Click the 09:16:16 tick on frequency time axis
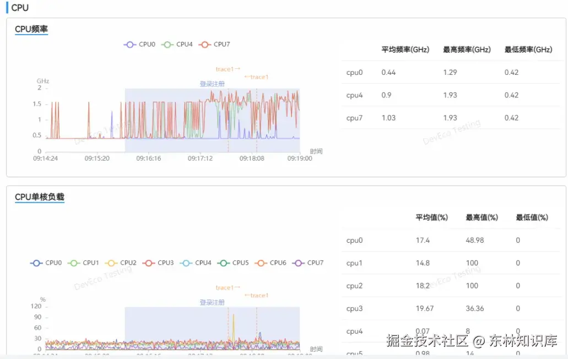This screenshot has height=359, width=568. click(149, 159)
